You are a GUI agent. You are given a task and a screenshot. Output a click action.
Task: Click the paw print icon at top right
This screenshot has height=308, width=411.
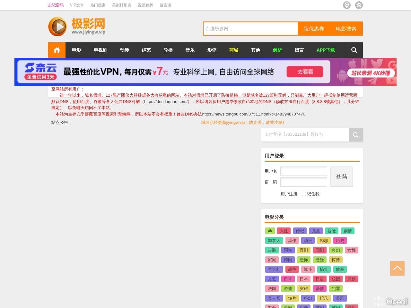pos(359,5)
